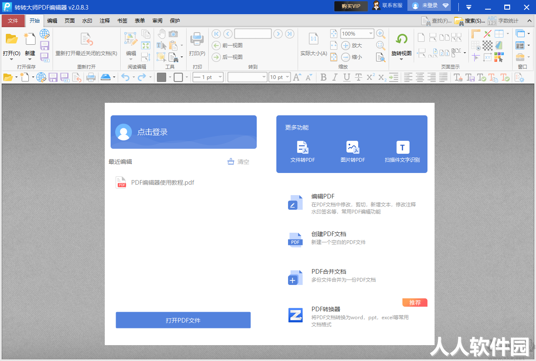Click the next page arrow

point(278,34)
